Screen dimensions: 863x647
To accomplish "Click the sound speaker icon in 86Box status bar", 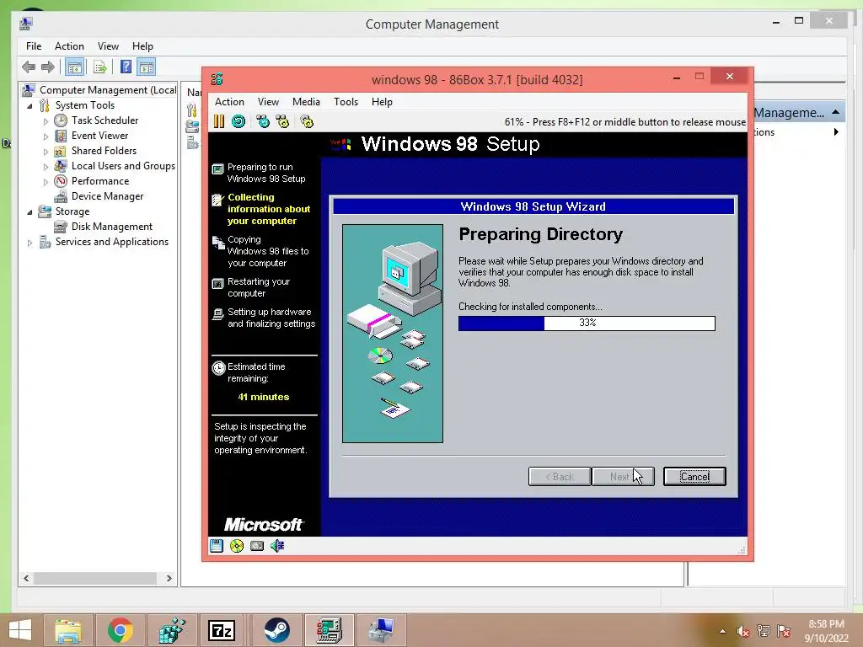I will pos(277,546).
